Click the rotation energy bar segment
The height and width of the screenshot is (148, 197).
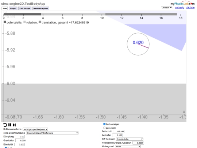(73, 14)
